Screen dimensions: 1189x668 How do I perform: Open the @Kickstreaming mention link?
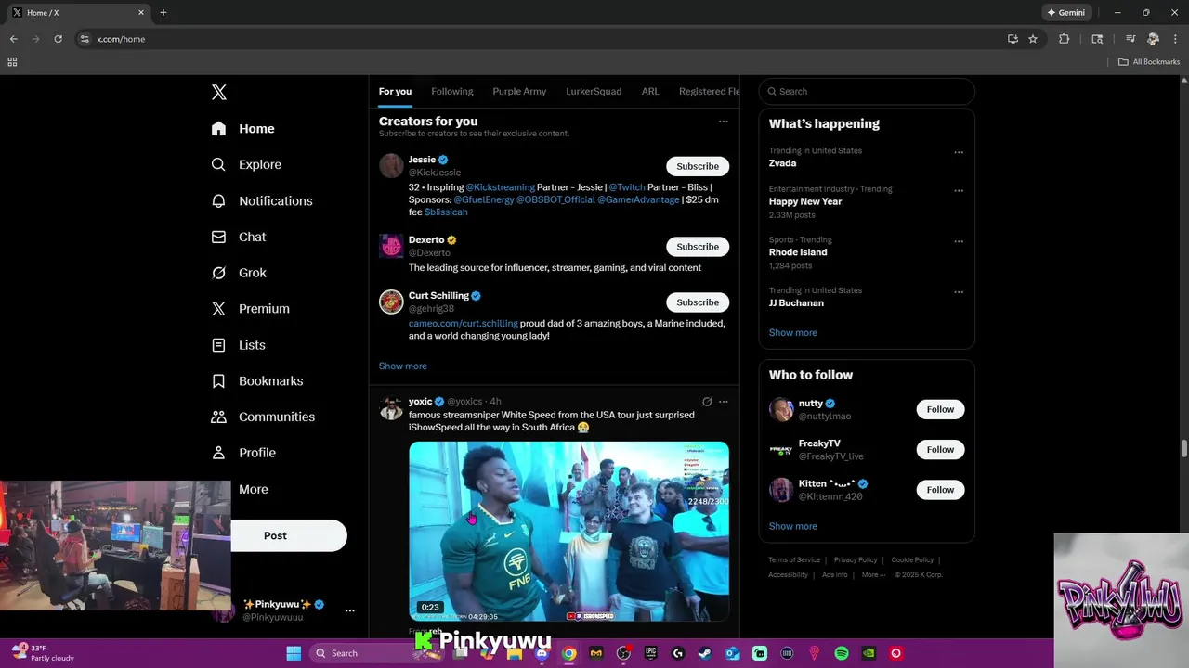coord(500,187)
